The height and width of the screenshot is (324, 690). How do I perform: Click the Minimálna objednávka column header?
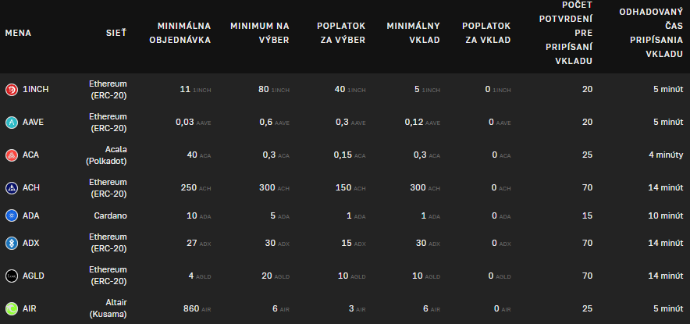(180, 33)
